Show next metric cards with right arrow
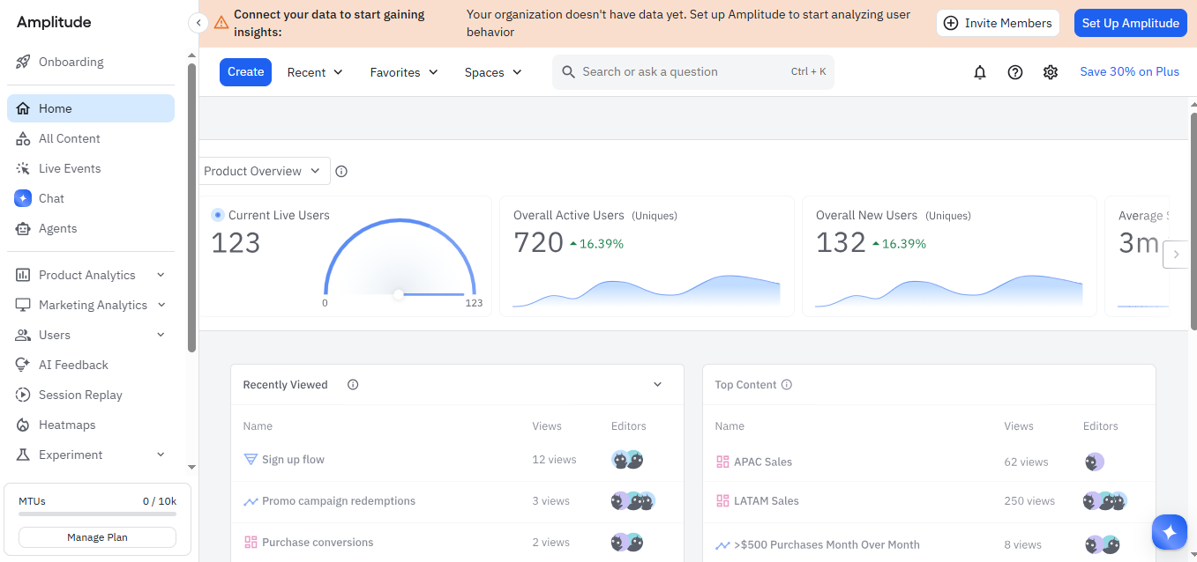Image resolution: width=1197 pixels, height=562 pixels. point(1176,255)
